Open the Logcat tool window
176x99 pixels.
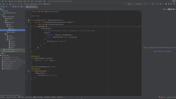29,97
